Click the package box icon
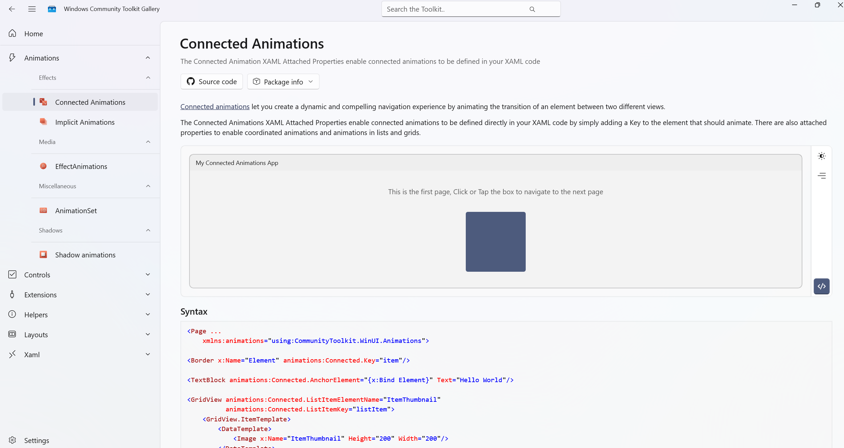 256,81
